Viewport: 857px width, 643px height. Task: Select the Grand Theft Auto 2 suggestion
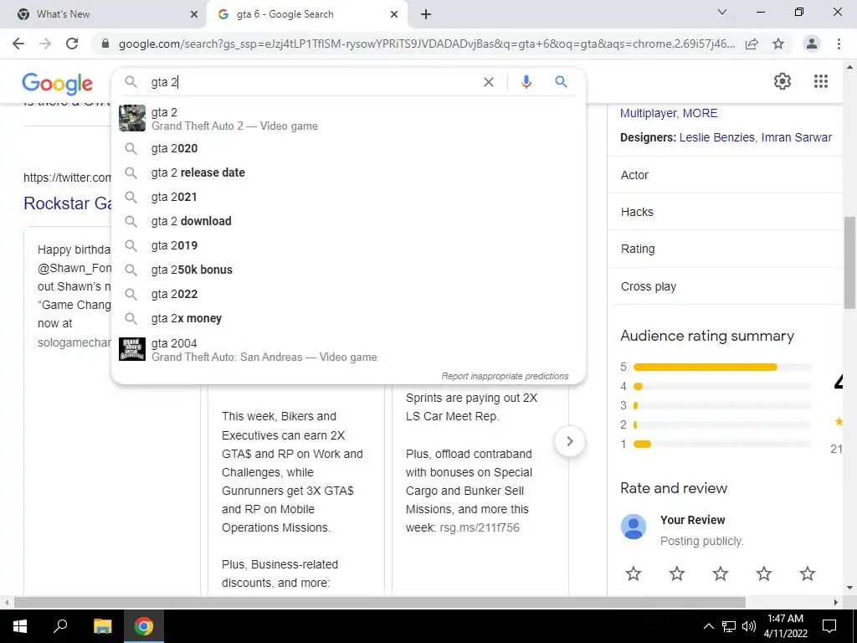349,119
